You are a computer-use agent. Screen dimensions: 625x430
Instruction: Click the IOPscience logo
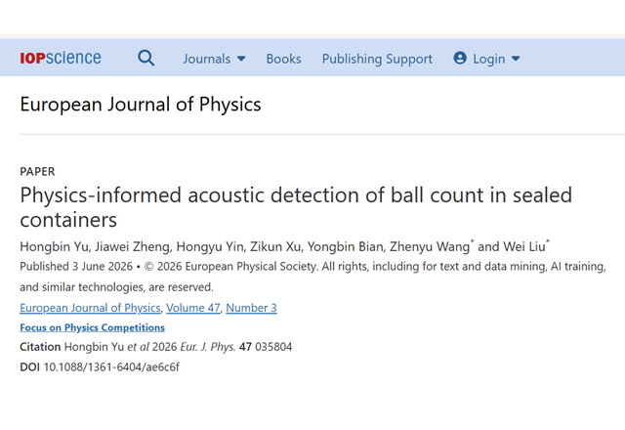coord(61,59)
